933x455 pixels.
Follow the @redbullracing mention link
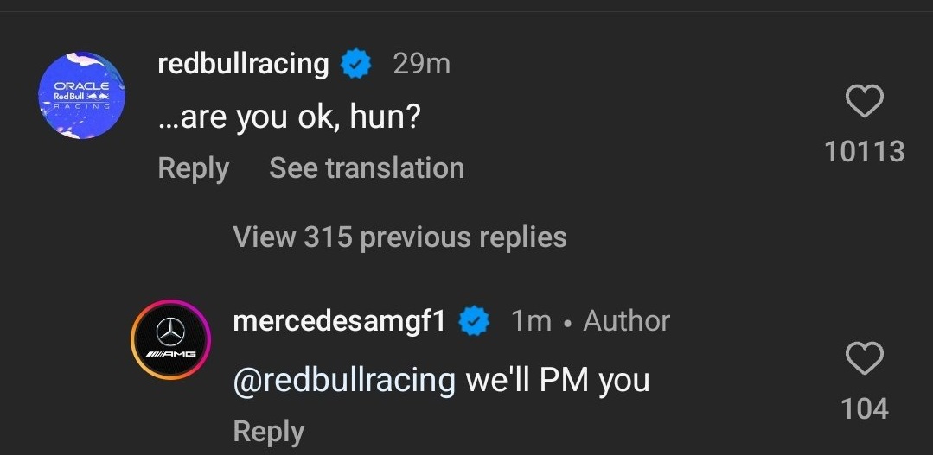tap(344, 380)
